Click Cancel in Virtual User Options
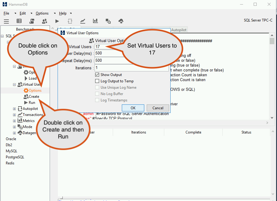Image resolution: width=277 pixels, height=201 pixels. [x=158, y=108]
